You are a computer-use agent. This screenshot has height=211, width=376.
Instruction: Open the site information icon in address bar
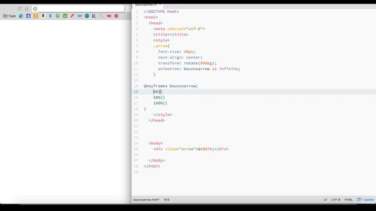[x=35, y=9]
